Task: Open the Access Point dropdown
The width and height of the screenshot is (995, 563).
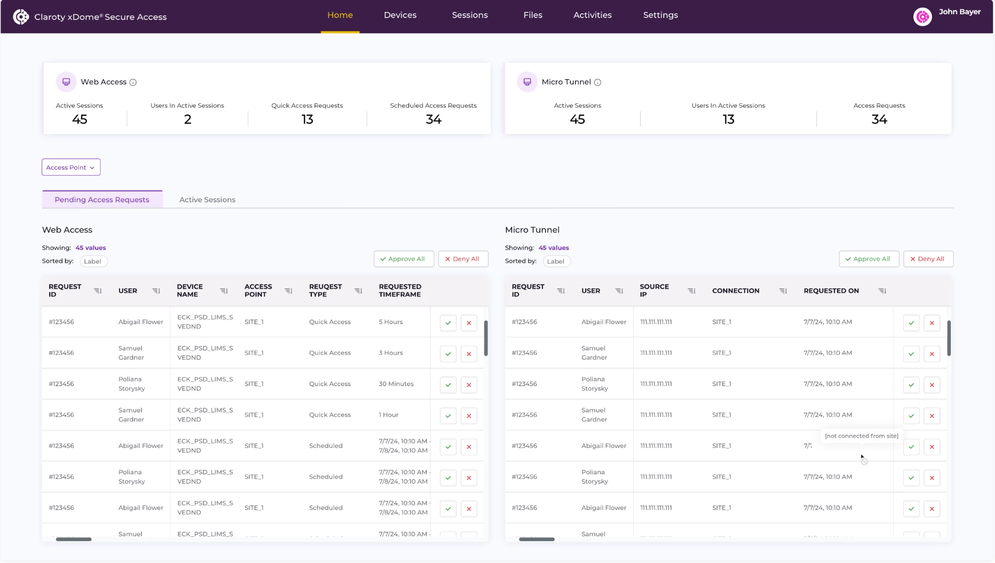Action: point(71,167)
